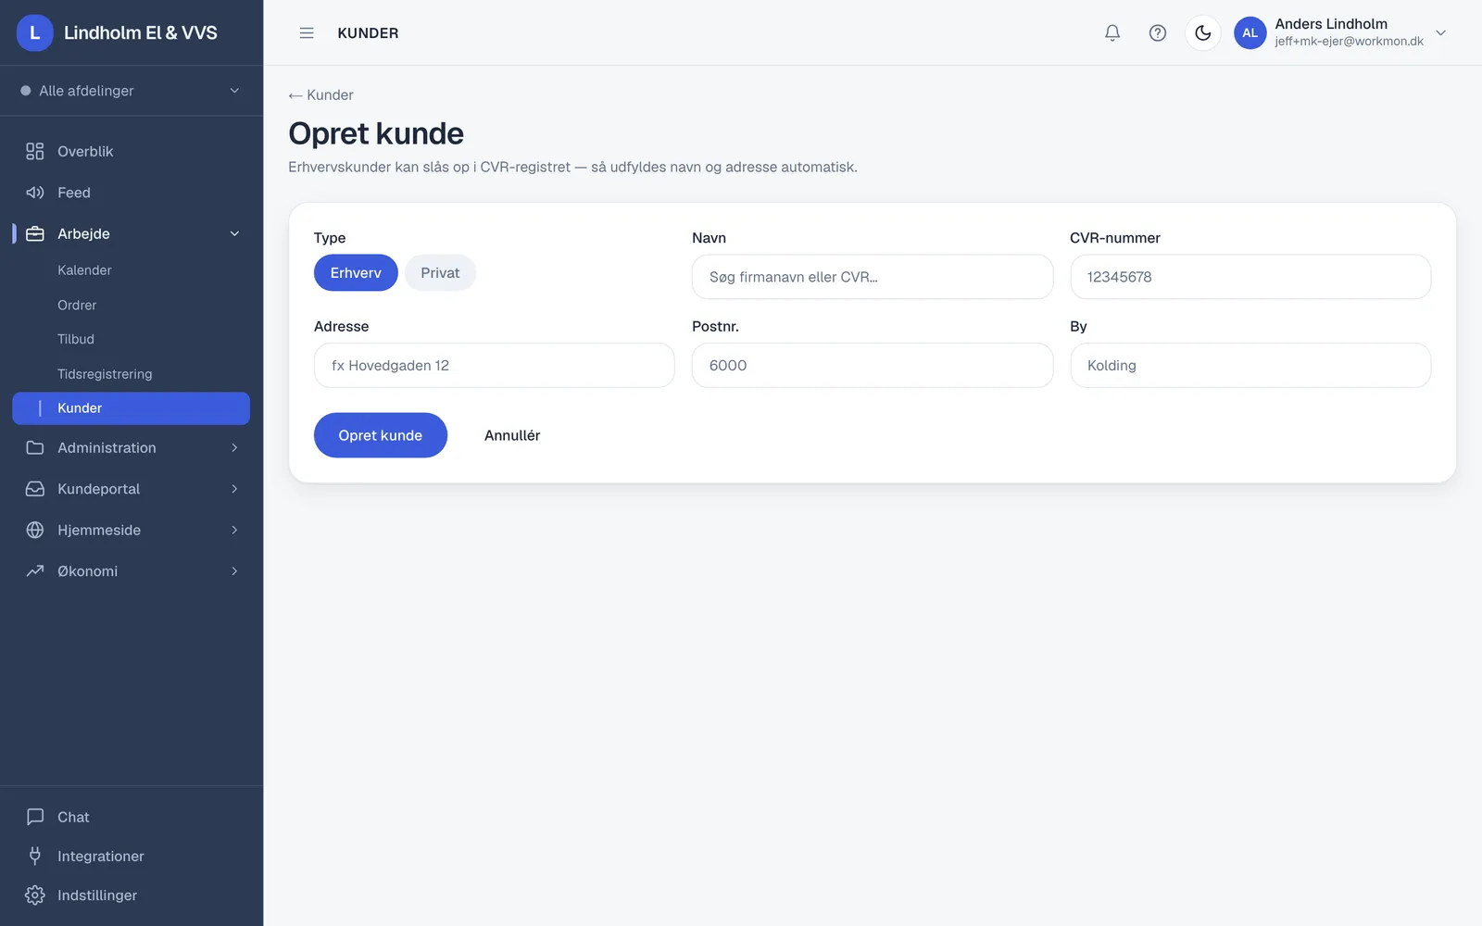Focus the CVR-nummer input field
The height and width of the screenshot is (926, 1482).
pos(1250,277)
